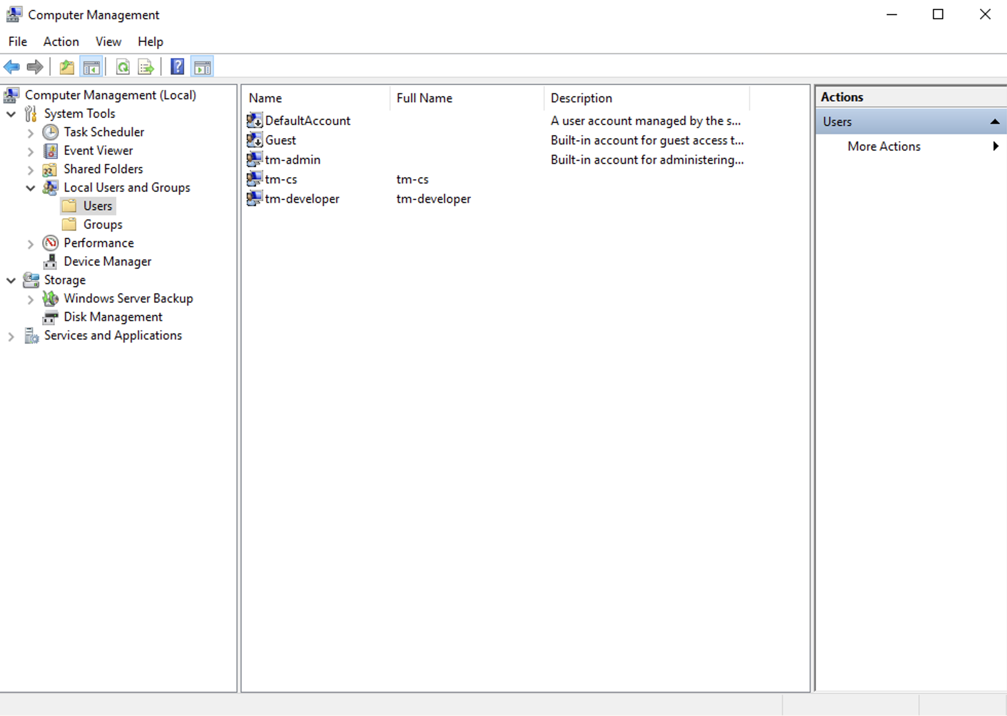Click the Back navigation arrow in the toolbar
Image resolution: width=1007 pixels, height=716 pixels.
(11, 67)
